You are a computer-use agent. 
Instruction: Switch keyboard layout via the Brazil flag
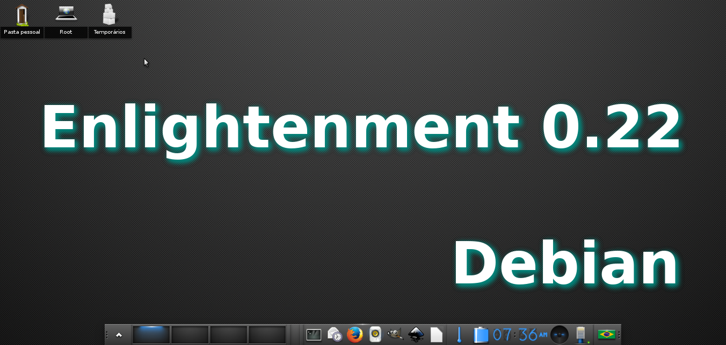coord(607,334)
